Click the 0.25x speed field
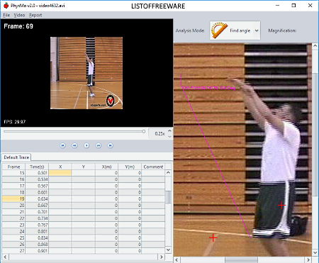 click(x=158, y=134)
